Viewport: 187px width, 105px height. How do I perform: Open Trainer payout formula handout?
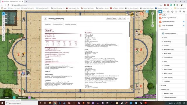(x=169, y=18)
